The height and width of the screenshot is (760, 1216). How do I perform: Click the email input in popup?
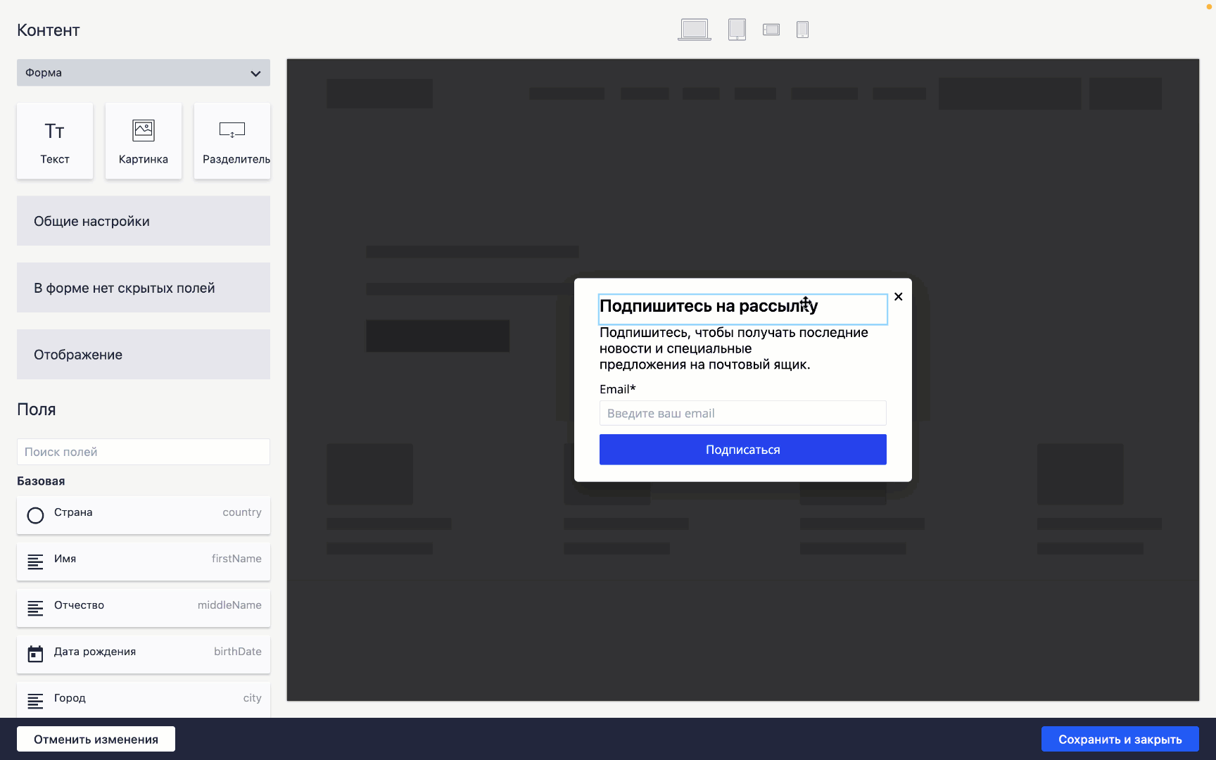tap(742, 413)
